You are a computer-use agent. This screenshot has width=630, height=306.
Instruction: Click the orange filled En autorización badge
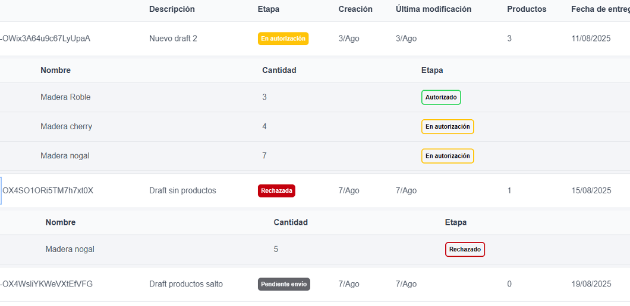[283, 39]
